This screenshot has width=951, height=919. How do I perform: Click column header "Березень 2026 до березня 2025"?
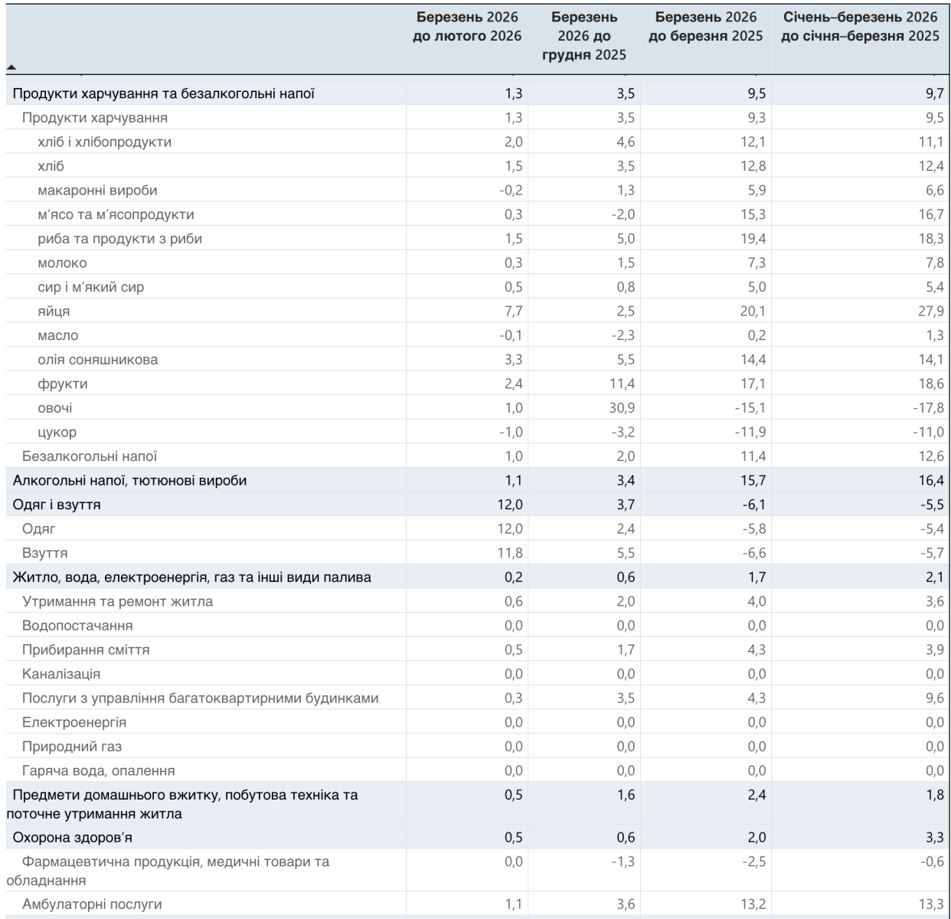pos(705,27)
